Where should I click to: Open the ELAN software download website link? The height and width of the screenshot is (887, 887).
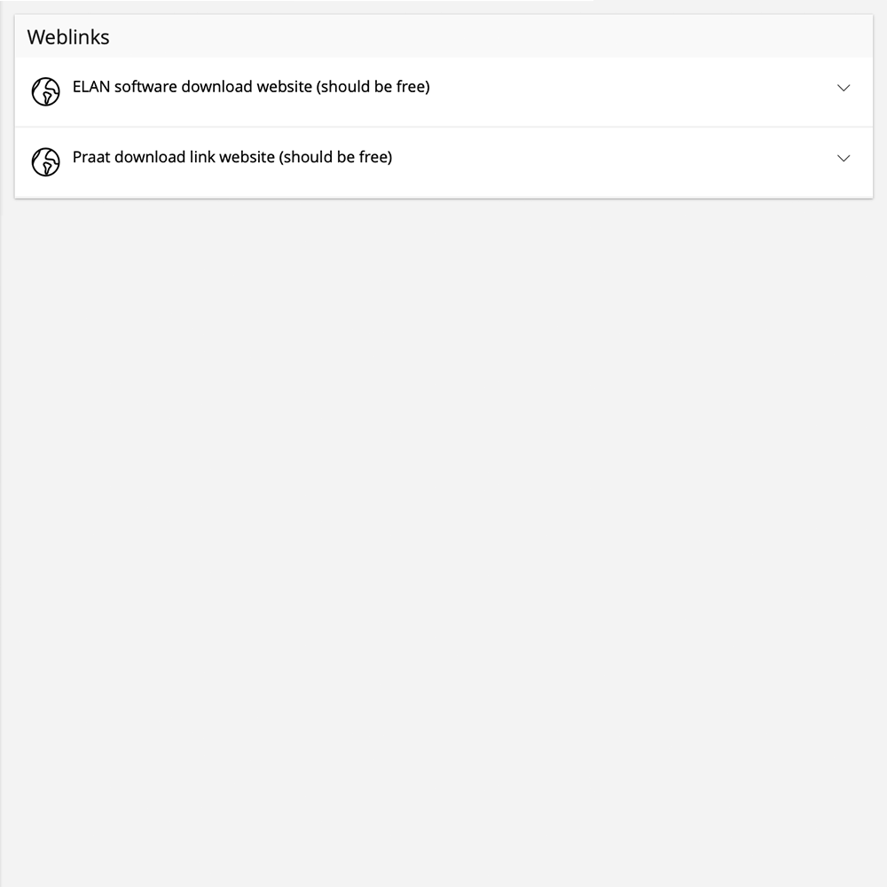[251, 87]
